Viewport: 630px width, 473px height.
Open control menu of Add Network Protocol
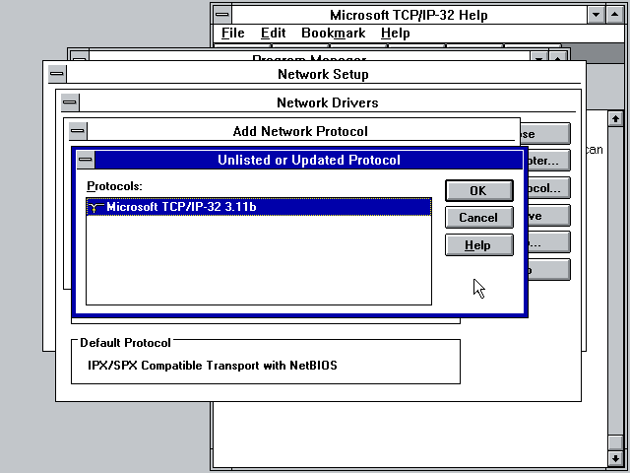[x=78, y=131]
